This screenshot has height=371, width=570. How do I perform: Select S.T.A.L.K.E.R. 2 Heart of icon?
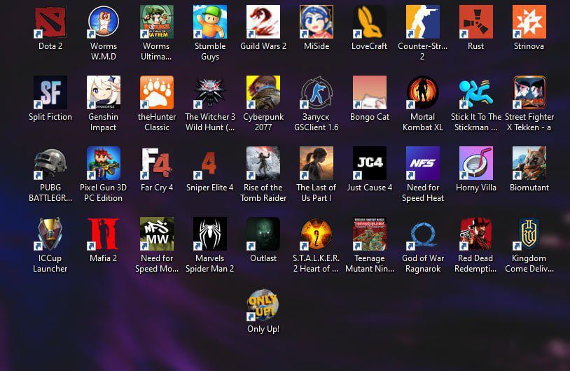click(317, 234)
